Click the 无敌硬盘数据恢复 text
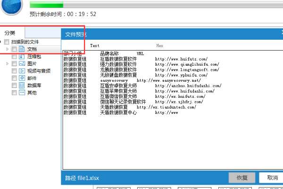 click(118, 75)
